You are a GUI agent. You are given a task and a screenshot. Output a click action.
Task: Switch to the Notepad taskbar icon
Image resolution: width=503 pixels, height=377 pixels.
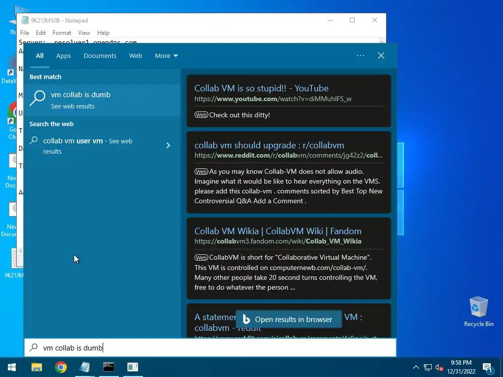pyautogui.click(x=84, y=367)
